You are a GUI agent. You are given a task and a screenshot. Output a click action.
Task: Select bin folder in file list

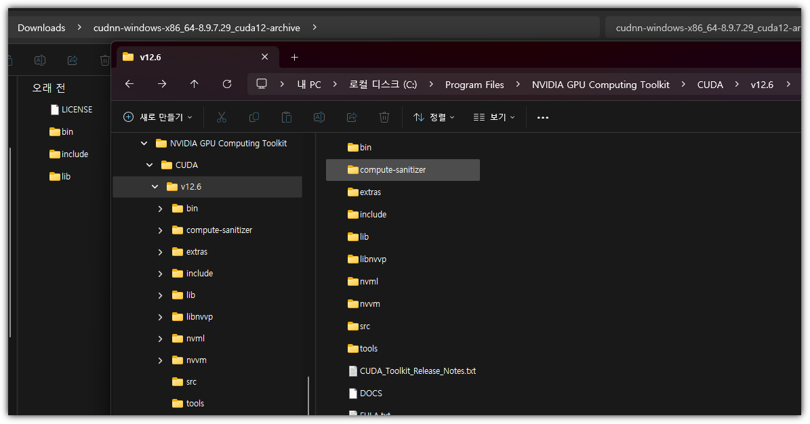tap(359, 147)
